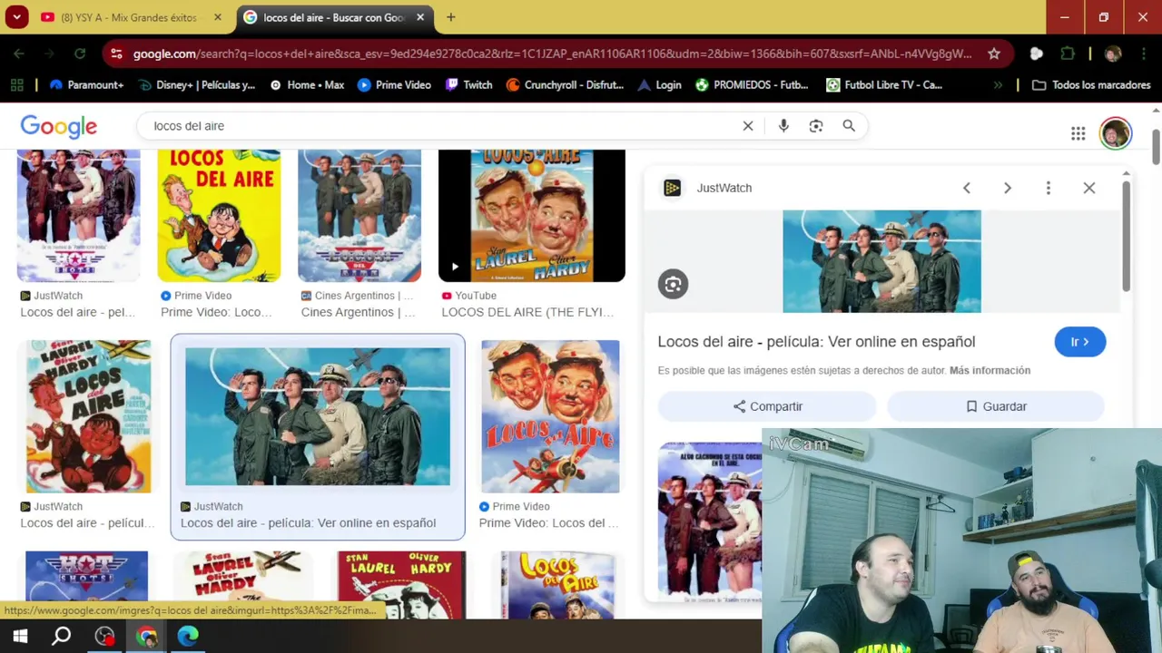Select the highlighted JustWatch pilots image result

[318, 416]
